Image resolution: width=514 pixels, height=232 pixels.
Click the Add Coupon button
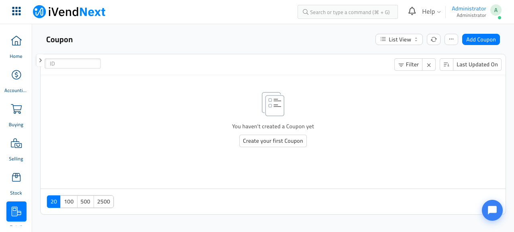(x=481, y=39)
